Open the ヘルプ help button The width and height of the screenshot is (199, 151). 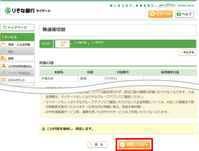(x=184, y=14)
